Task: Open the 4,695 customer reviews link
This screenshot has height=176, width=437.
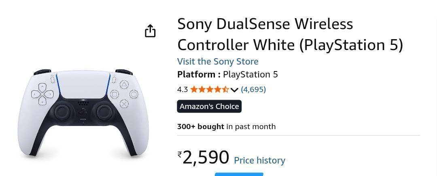Action: point(253,90)
